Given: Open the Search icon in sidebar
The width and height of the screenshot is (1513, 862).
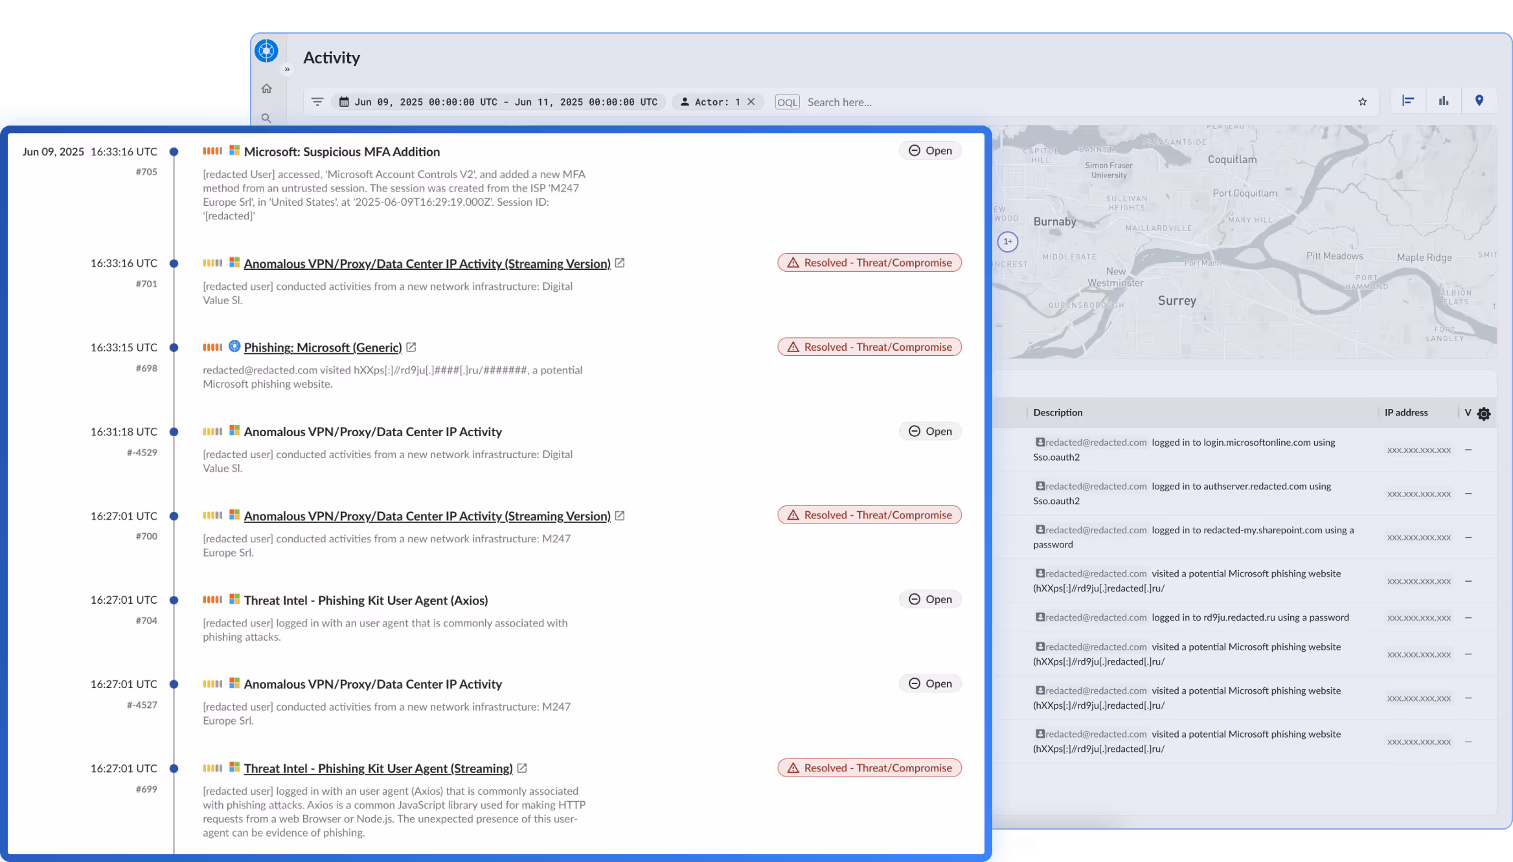Looking at the screenshot, I should pos(266,118).
